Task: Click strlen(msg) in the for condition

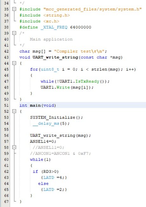Action: (x=106, y=69)
